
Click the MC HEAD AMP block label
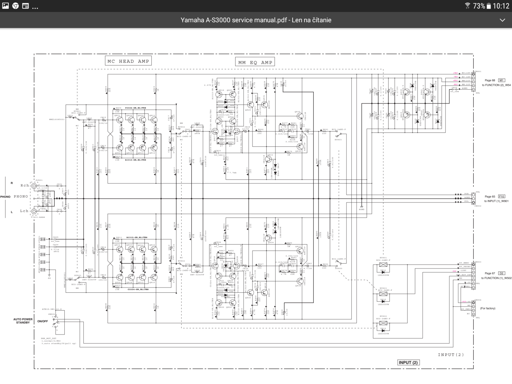point(128,61)
